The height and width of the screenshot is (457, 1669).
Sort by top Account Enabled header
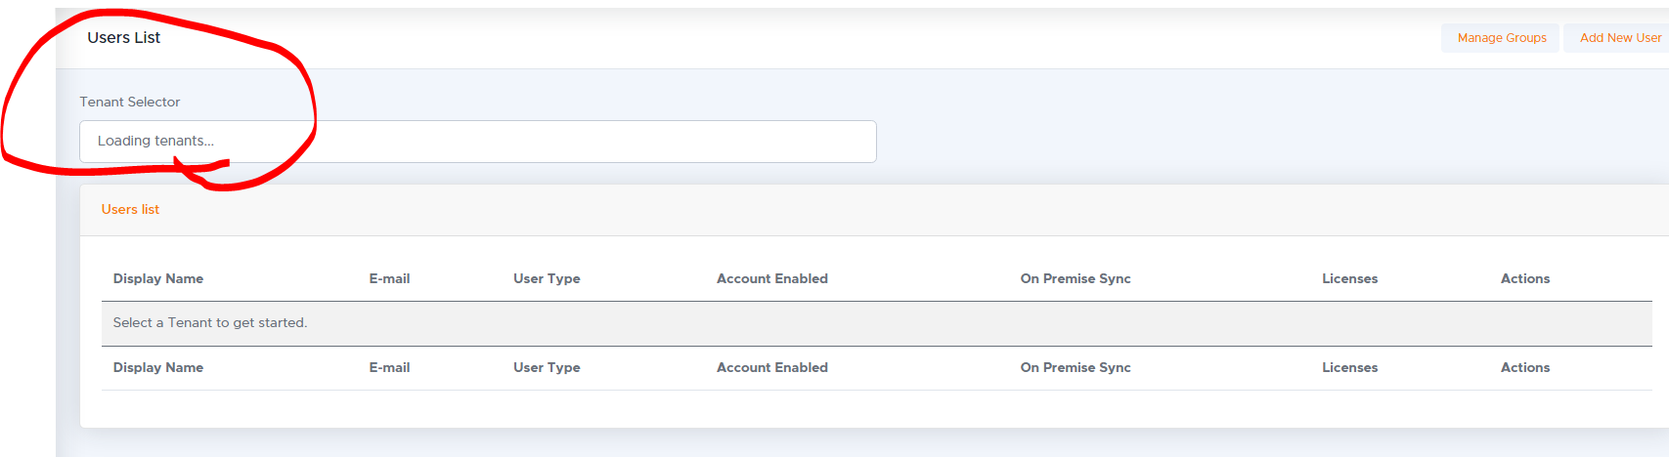pos(772,278)
